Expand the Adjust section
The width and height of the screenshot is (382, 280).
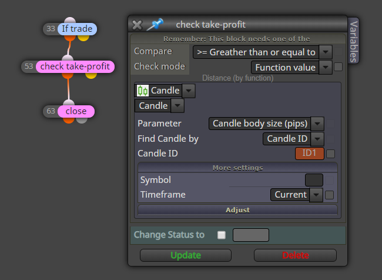coord(237,210)
